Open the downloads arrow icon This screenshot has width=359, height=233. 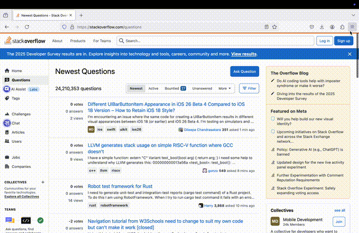point(321,27)
